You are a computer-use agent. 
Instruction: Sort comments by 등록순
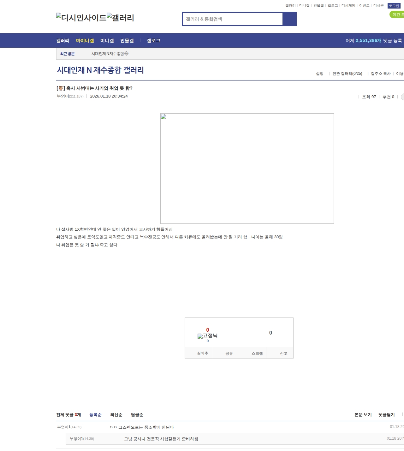tap(95, 415)
